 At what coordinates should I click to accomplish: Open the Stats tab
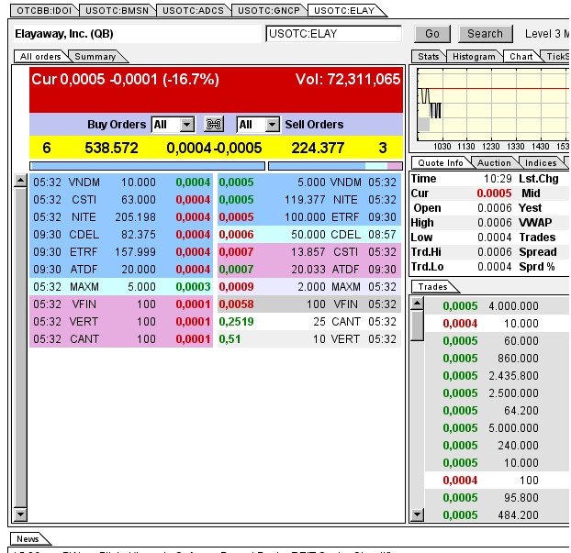[428, 56]
